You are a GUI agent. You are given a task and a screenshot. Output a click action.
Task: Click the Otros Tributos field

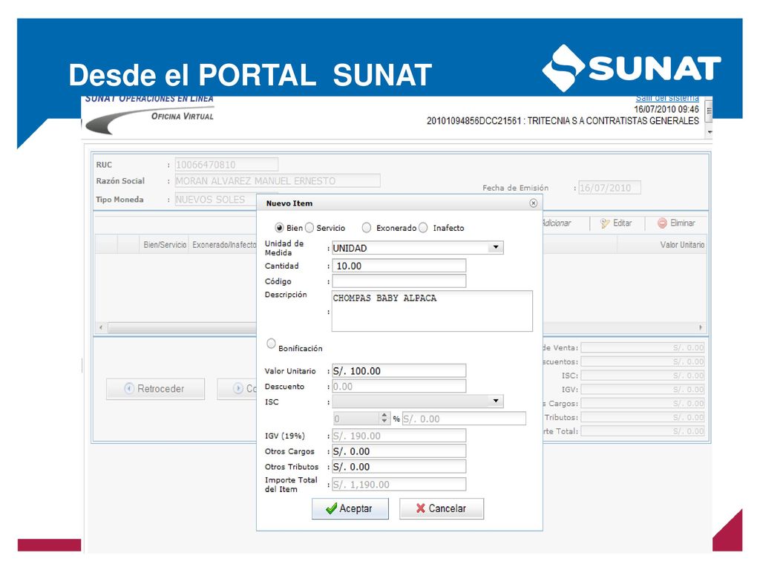(x=399, y=467)
